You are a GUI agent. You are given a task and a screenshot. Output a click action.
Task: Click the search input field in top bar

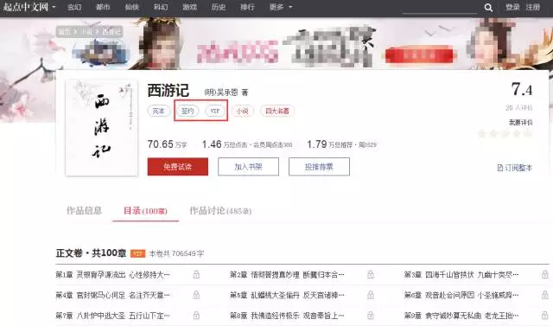[440, 8]
